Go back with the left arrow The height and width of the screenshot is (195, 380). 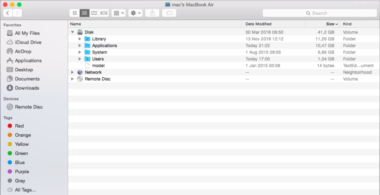(x=8, y=13)
